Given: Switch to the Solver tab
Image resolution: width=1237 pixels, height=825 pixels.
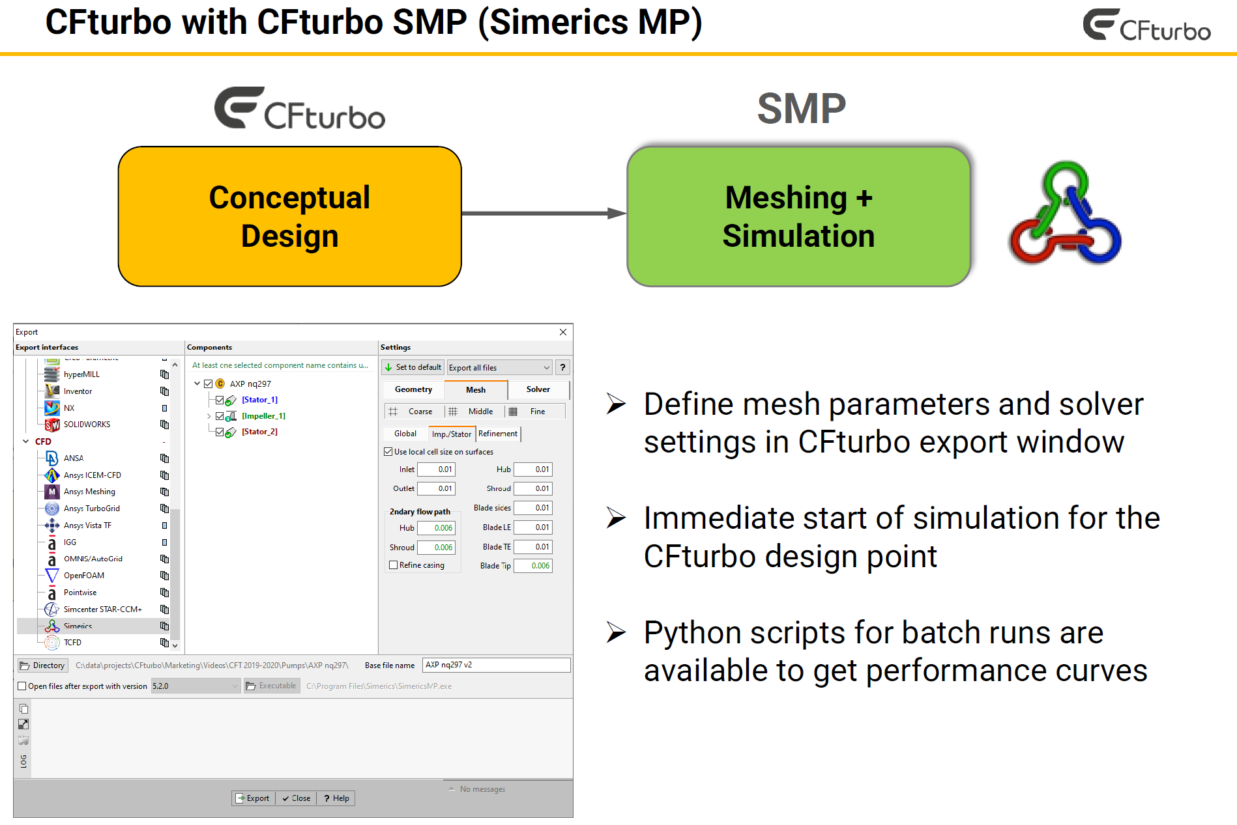Looking at the screenshot, I should click(538, 389).
